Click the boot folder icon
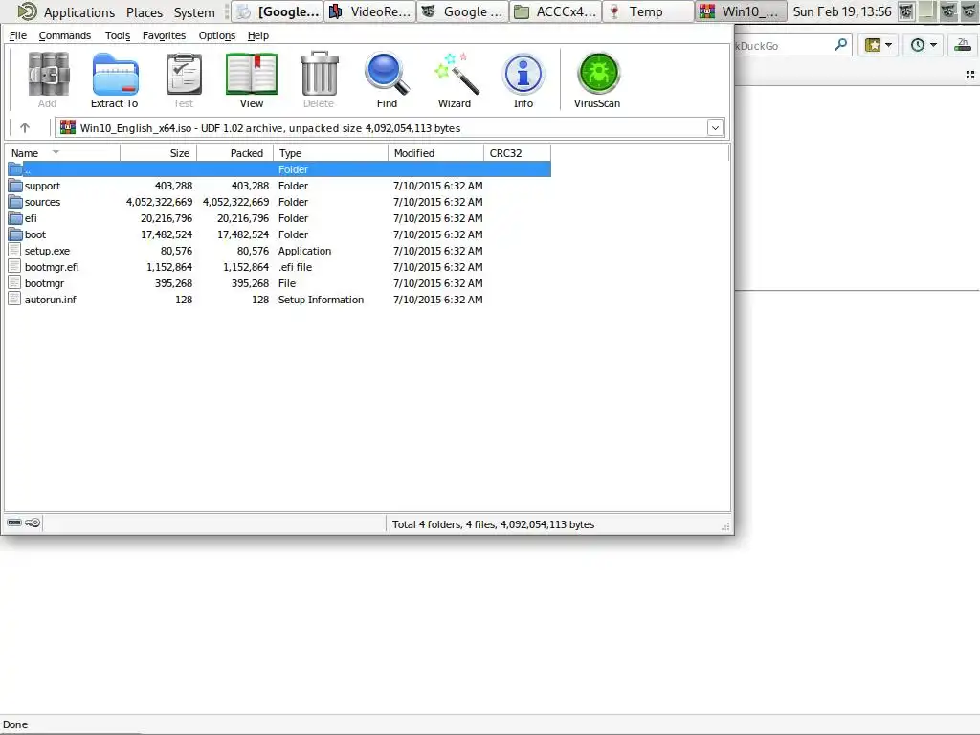 (x=15, y=234)
